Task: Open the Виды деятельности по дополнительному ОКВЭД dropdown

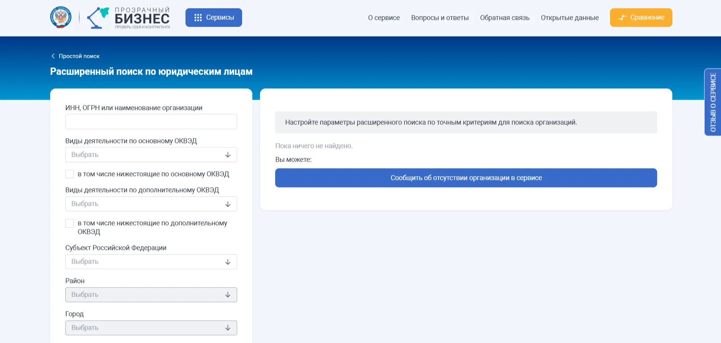Action: [x=151, y=204]
